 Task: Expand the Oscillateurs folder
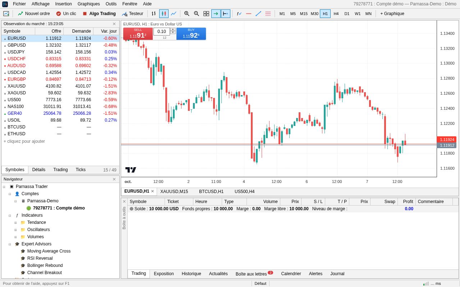(15, 230)
